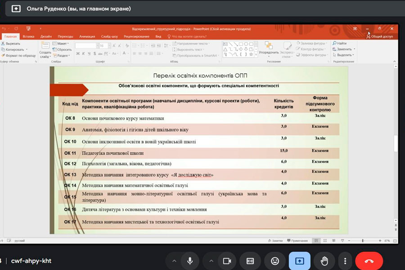Click the present screen button
405x270 pixels.
click(299, 261)
